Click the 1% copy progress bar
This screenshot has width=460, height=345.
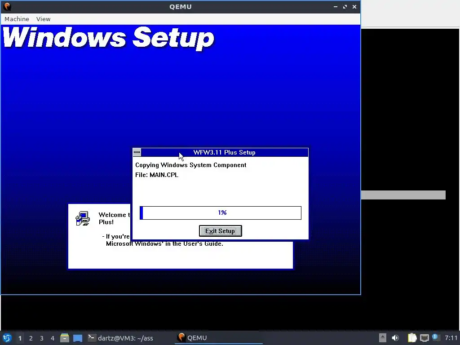tap(220, 212)
